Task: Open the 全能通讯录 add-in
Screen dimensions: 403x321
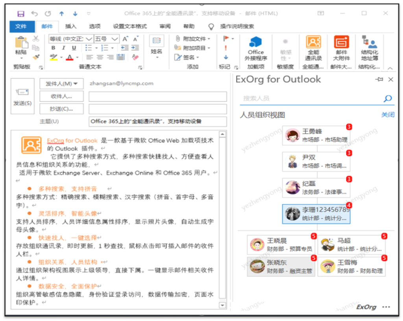Action: pos(313,49)
